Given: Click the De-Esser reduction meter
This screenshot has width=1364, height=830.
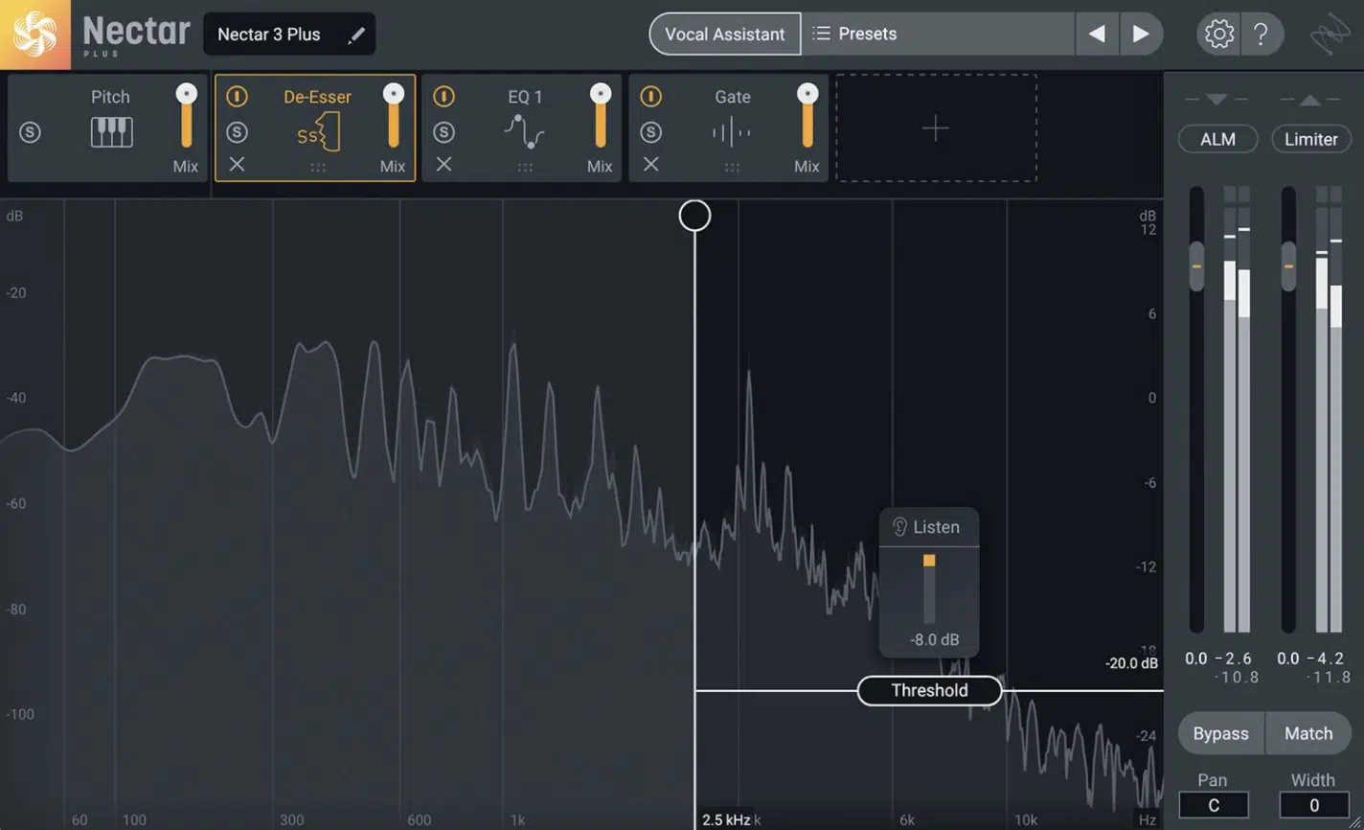Looking at the screenshot, I should point(929,588).
